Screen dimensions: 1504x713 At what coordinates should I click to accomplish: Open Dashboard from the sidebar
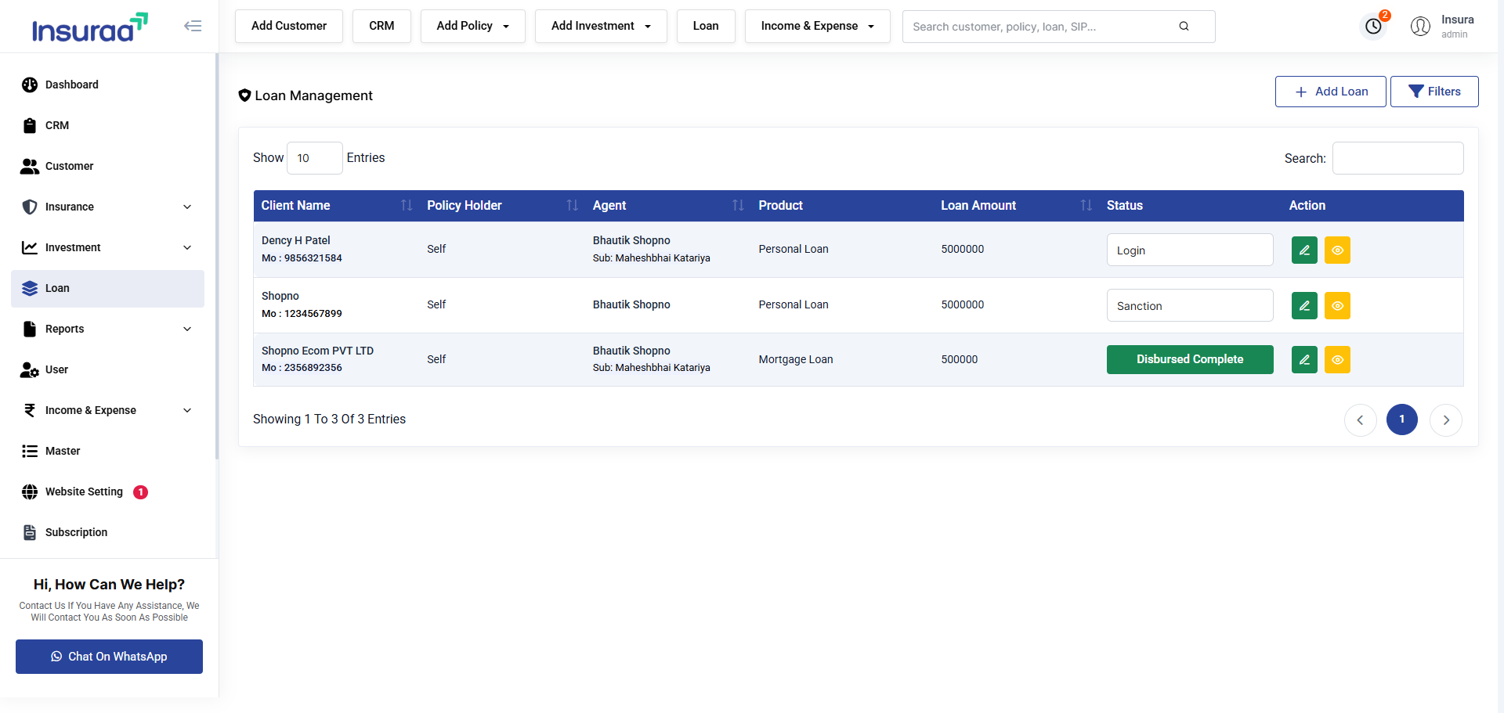(x=107, y=85)
